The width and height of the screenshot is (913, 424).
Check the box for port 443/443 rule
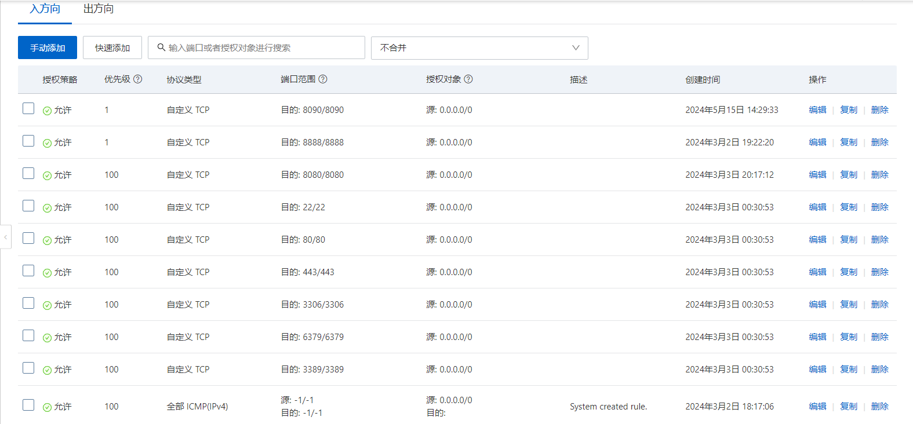28,271
